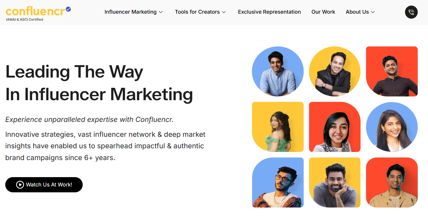The height and width of the screenshot is (219, 428).
Task: Open the About Us menu label
Action: [357, 12]
